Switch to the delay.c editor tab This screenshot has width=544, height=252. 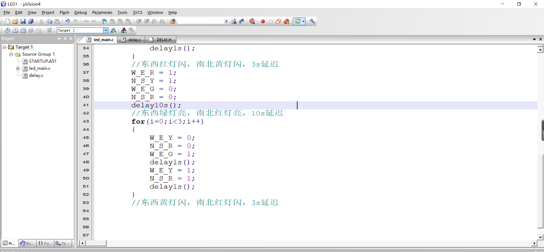pyautogui.click(x=131, y=40)
